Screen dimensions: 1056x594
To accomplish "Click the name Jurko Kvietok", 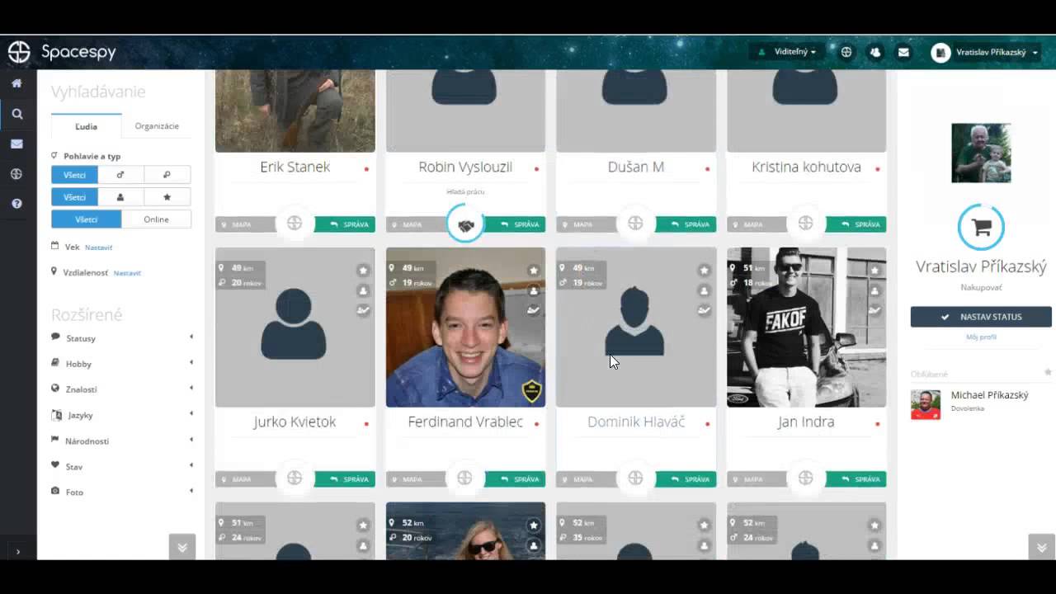I will tap(295, 422).
